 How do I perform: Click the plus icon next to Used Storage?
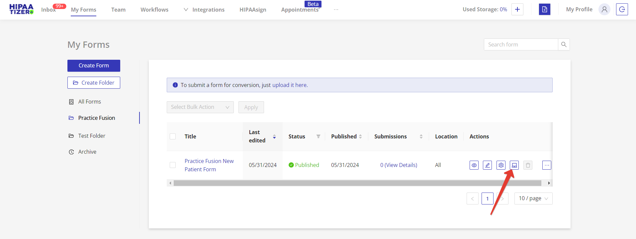click(517, 9)
